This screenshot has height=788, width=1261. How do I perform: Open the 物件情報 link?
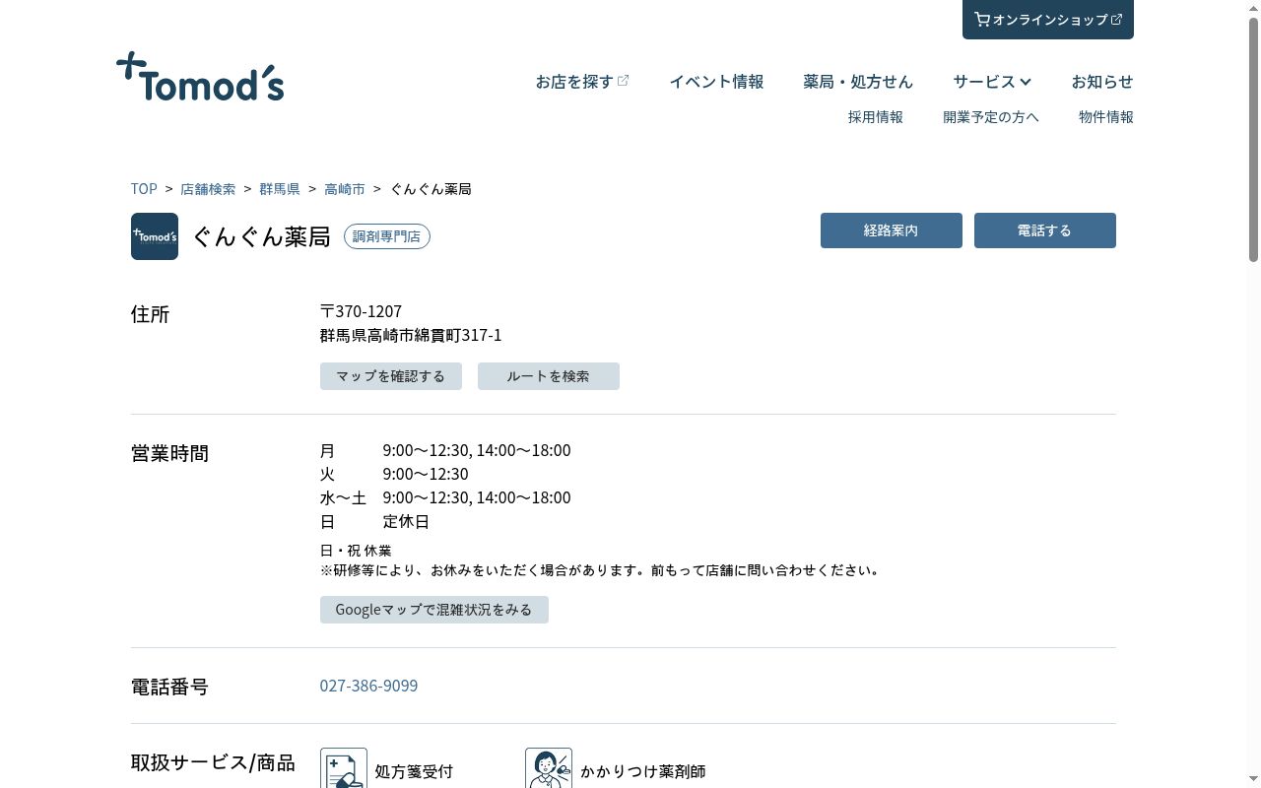[1106, 117]
